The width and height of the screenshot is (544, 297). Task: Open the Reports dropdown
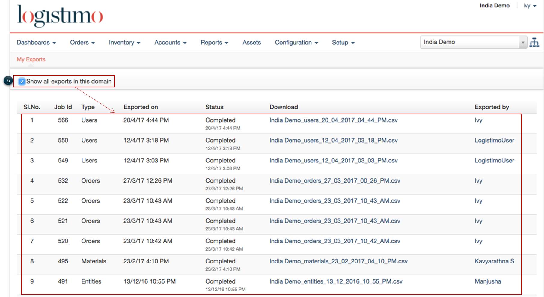coord(214,43)
